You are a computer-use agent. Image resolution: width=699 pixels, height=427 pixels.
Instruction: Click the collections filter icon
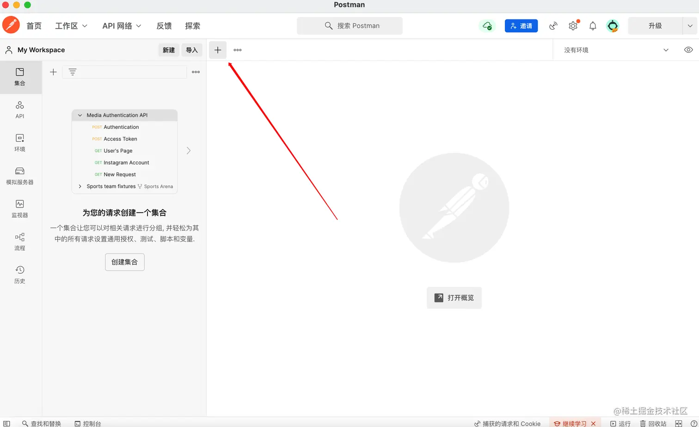(x=73, y=72)
